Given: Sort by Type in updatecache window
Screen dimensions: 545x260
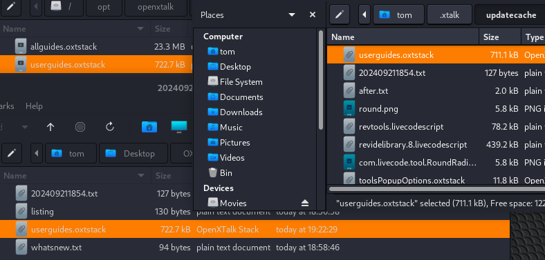Looking at the screenshot, I should coord(533,37).
